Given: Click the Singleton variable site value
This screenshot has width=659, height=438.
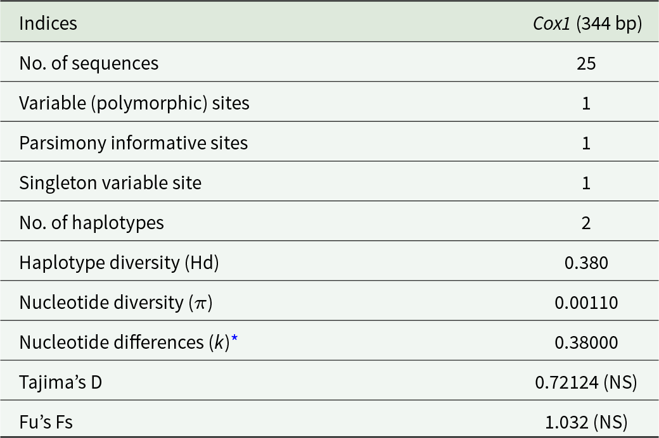Looking at the screenshot, I should pos(586,183).
